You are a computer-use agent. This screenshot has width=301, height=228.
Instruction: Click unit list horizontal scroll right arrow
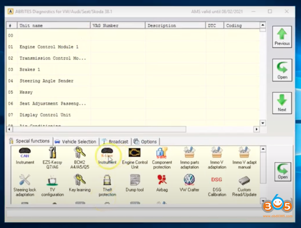pos(256,129)
